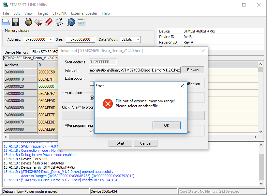This screenshot has height=195, width=267.
Task: Open the File menu
Action: point(6,13)
